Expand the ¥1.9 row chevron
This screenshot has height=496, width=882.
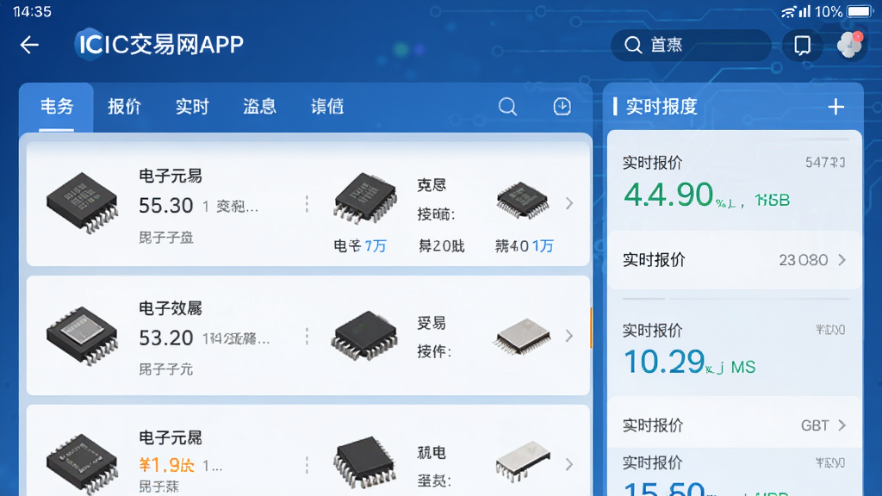coord(569,464)
